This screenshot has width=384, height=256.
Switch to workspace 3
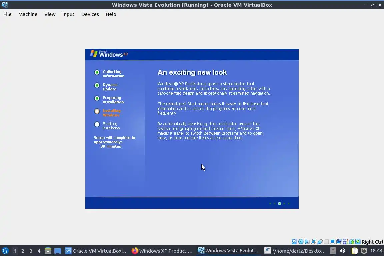click(31, 251)
